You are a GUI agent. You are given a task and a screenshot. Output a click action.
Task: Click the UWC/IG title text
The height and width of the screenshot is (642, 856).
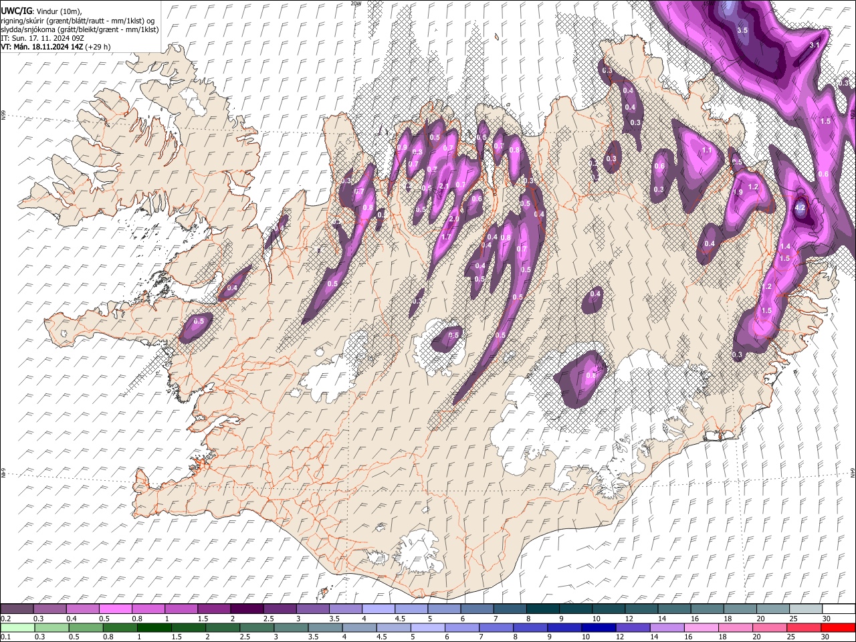pyautogui.click(x=16, y=11)
